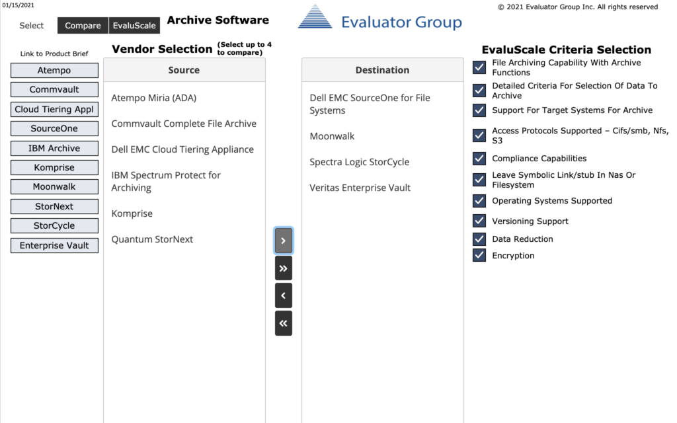Click the Destination column header
This screenshot has height=423, width=677.
coord(383,70)
